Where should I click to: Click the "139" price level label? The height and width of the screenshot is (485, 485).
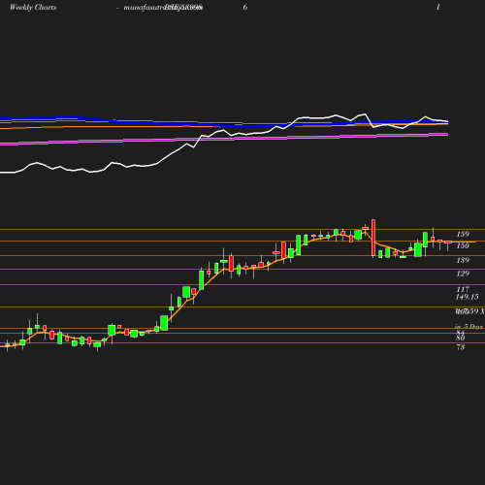pos(463,260)
